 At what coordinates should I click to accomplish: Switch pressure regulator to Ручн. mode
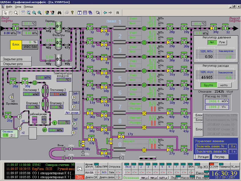[222, 42]
